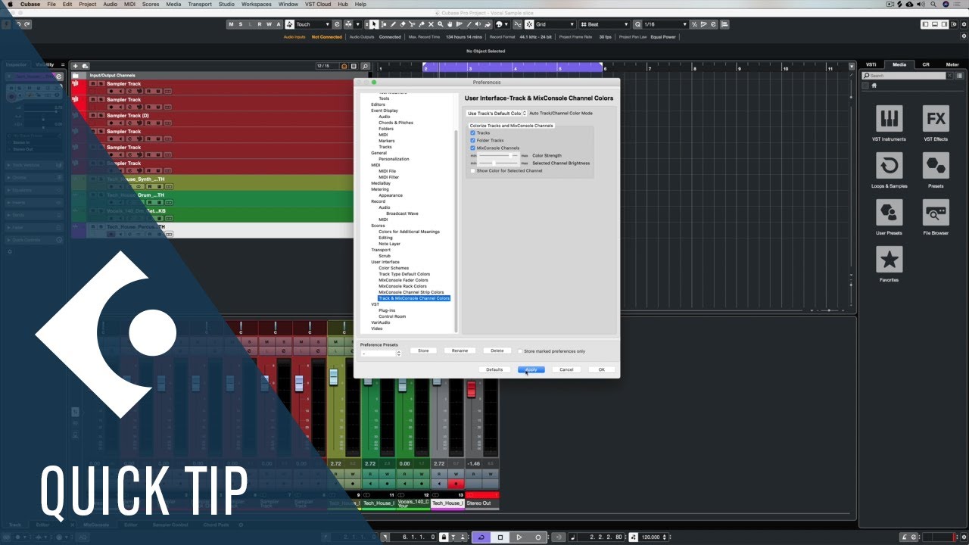This screenshot has width=969, height=545.
Task: Enable Show Color for Selected Channel
Action: [x=472, y=170]
